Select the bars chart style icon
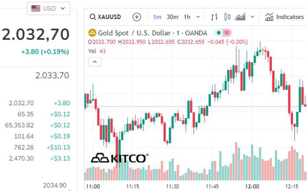 [214, 17]
